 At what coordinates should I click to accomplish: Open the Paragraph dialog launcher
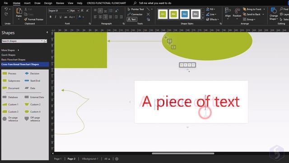[x=123, y=24]
